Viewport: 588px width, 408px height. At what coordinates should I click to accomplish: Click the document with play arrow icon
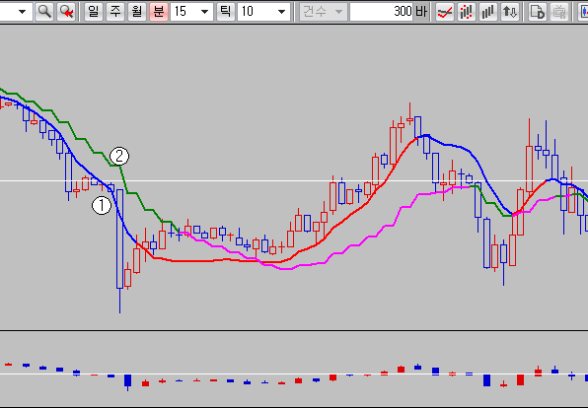(x=538, y=12)
